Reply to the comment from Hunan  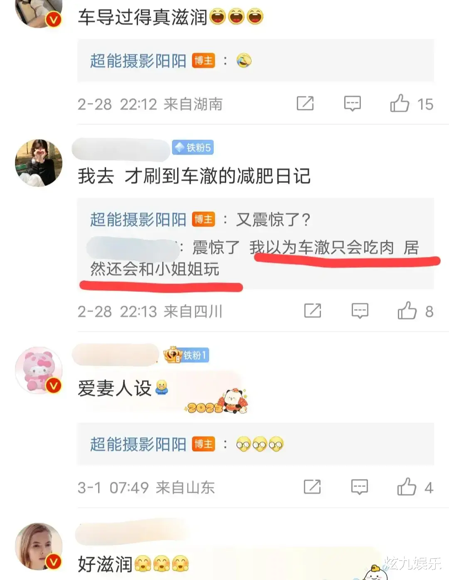pyautogui.click(x=352, y=103)
